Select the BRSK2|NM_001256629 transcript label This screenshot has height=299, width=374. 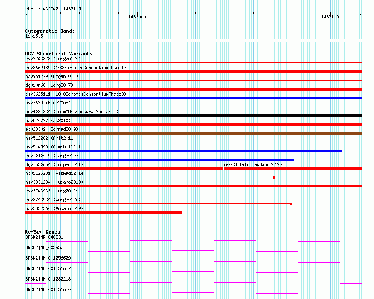(x=48, y=258)
